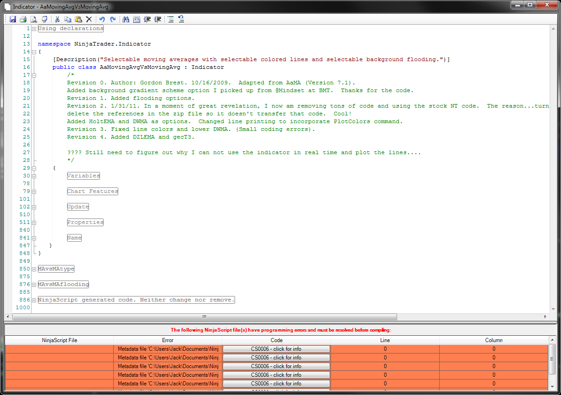Expand the MAvsMAtype region

coord(34,269)
